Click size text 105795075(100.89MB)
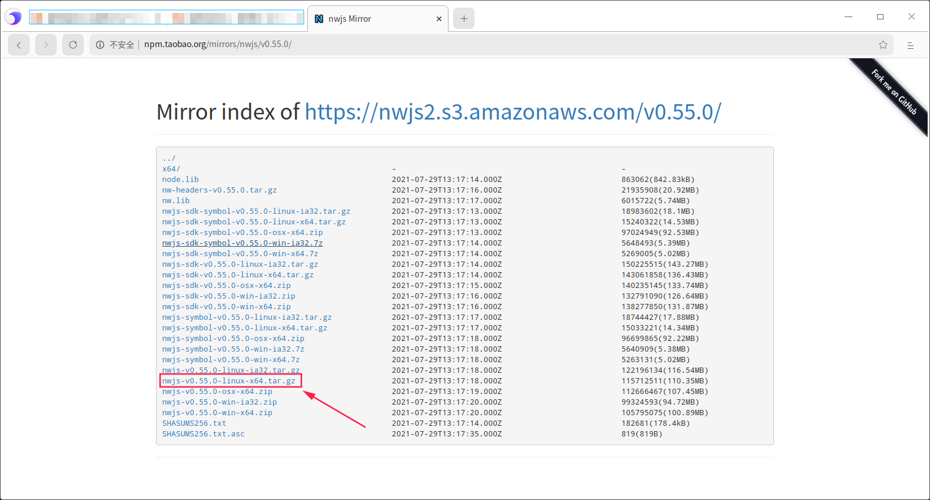Viewport: 930px width, 500px height. pos(665,412)
